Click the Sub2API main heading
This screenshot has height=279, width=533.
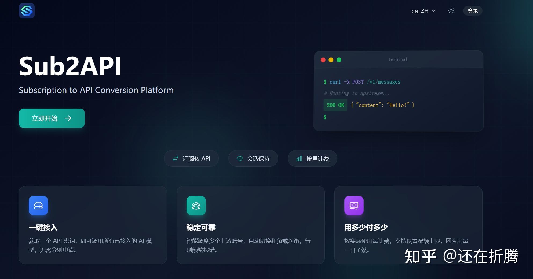coord(70,66)
